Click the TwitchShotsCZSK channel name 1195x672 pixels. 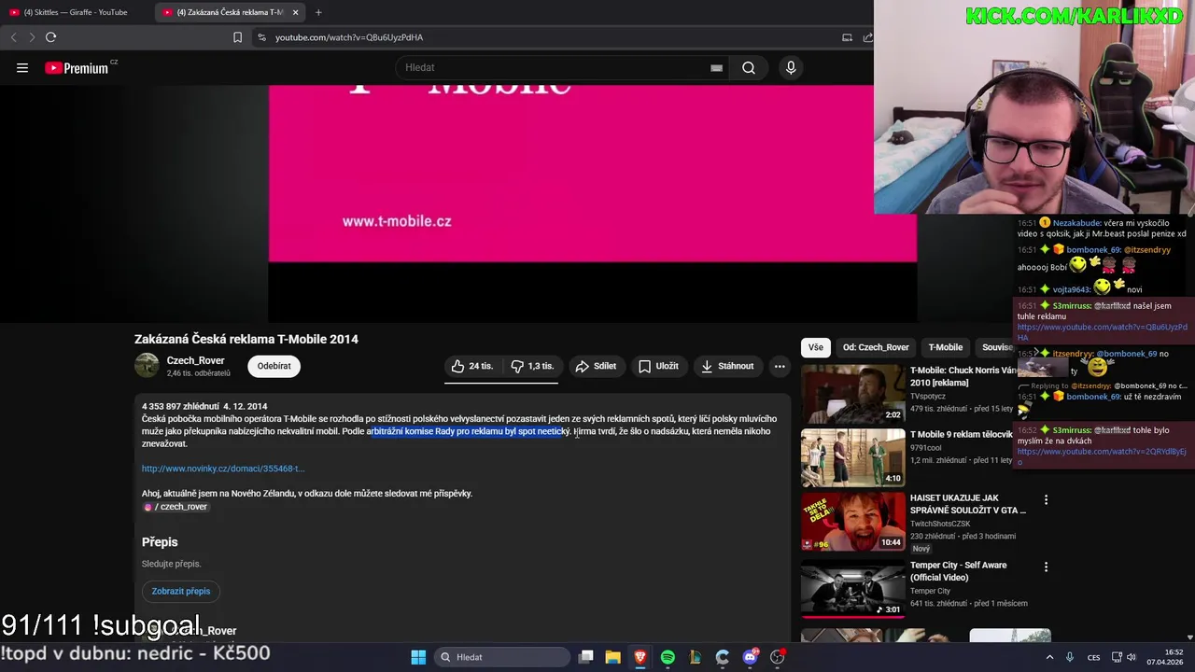tap(940, 524)
